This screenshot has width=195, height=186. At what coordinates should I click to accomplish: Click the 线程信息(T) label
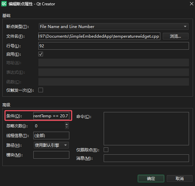pos(18,136)
